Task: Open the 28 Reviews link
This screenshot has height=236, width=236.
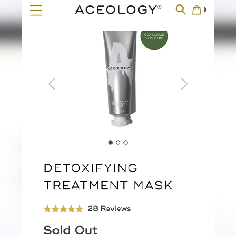Action: [x=109, y=209]
